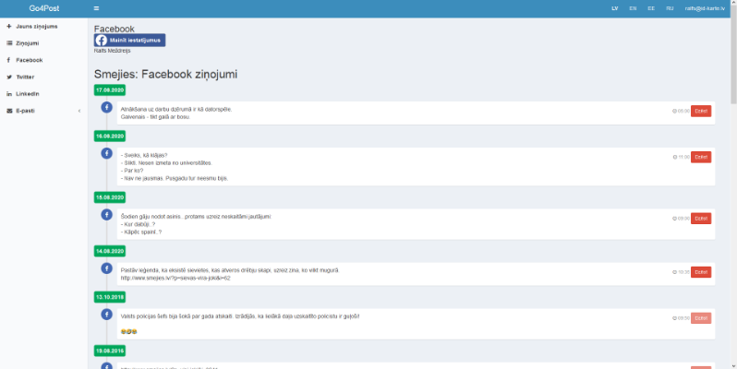Click the page vertical scrollbar thumb
This screenshot has width=737, height=369.
click(x=733, y=56)
